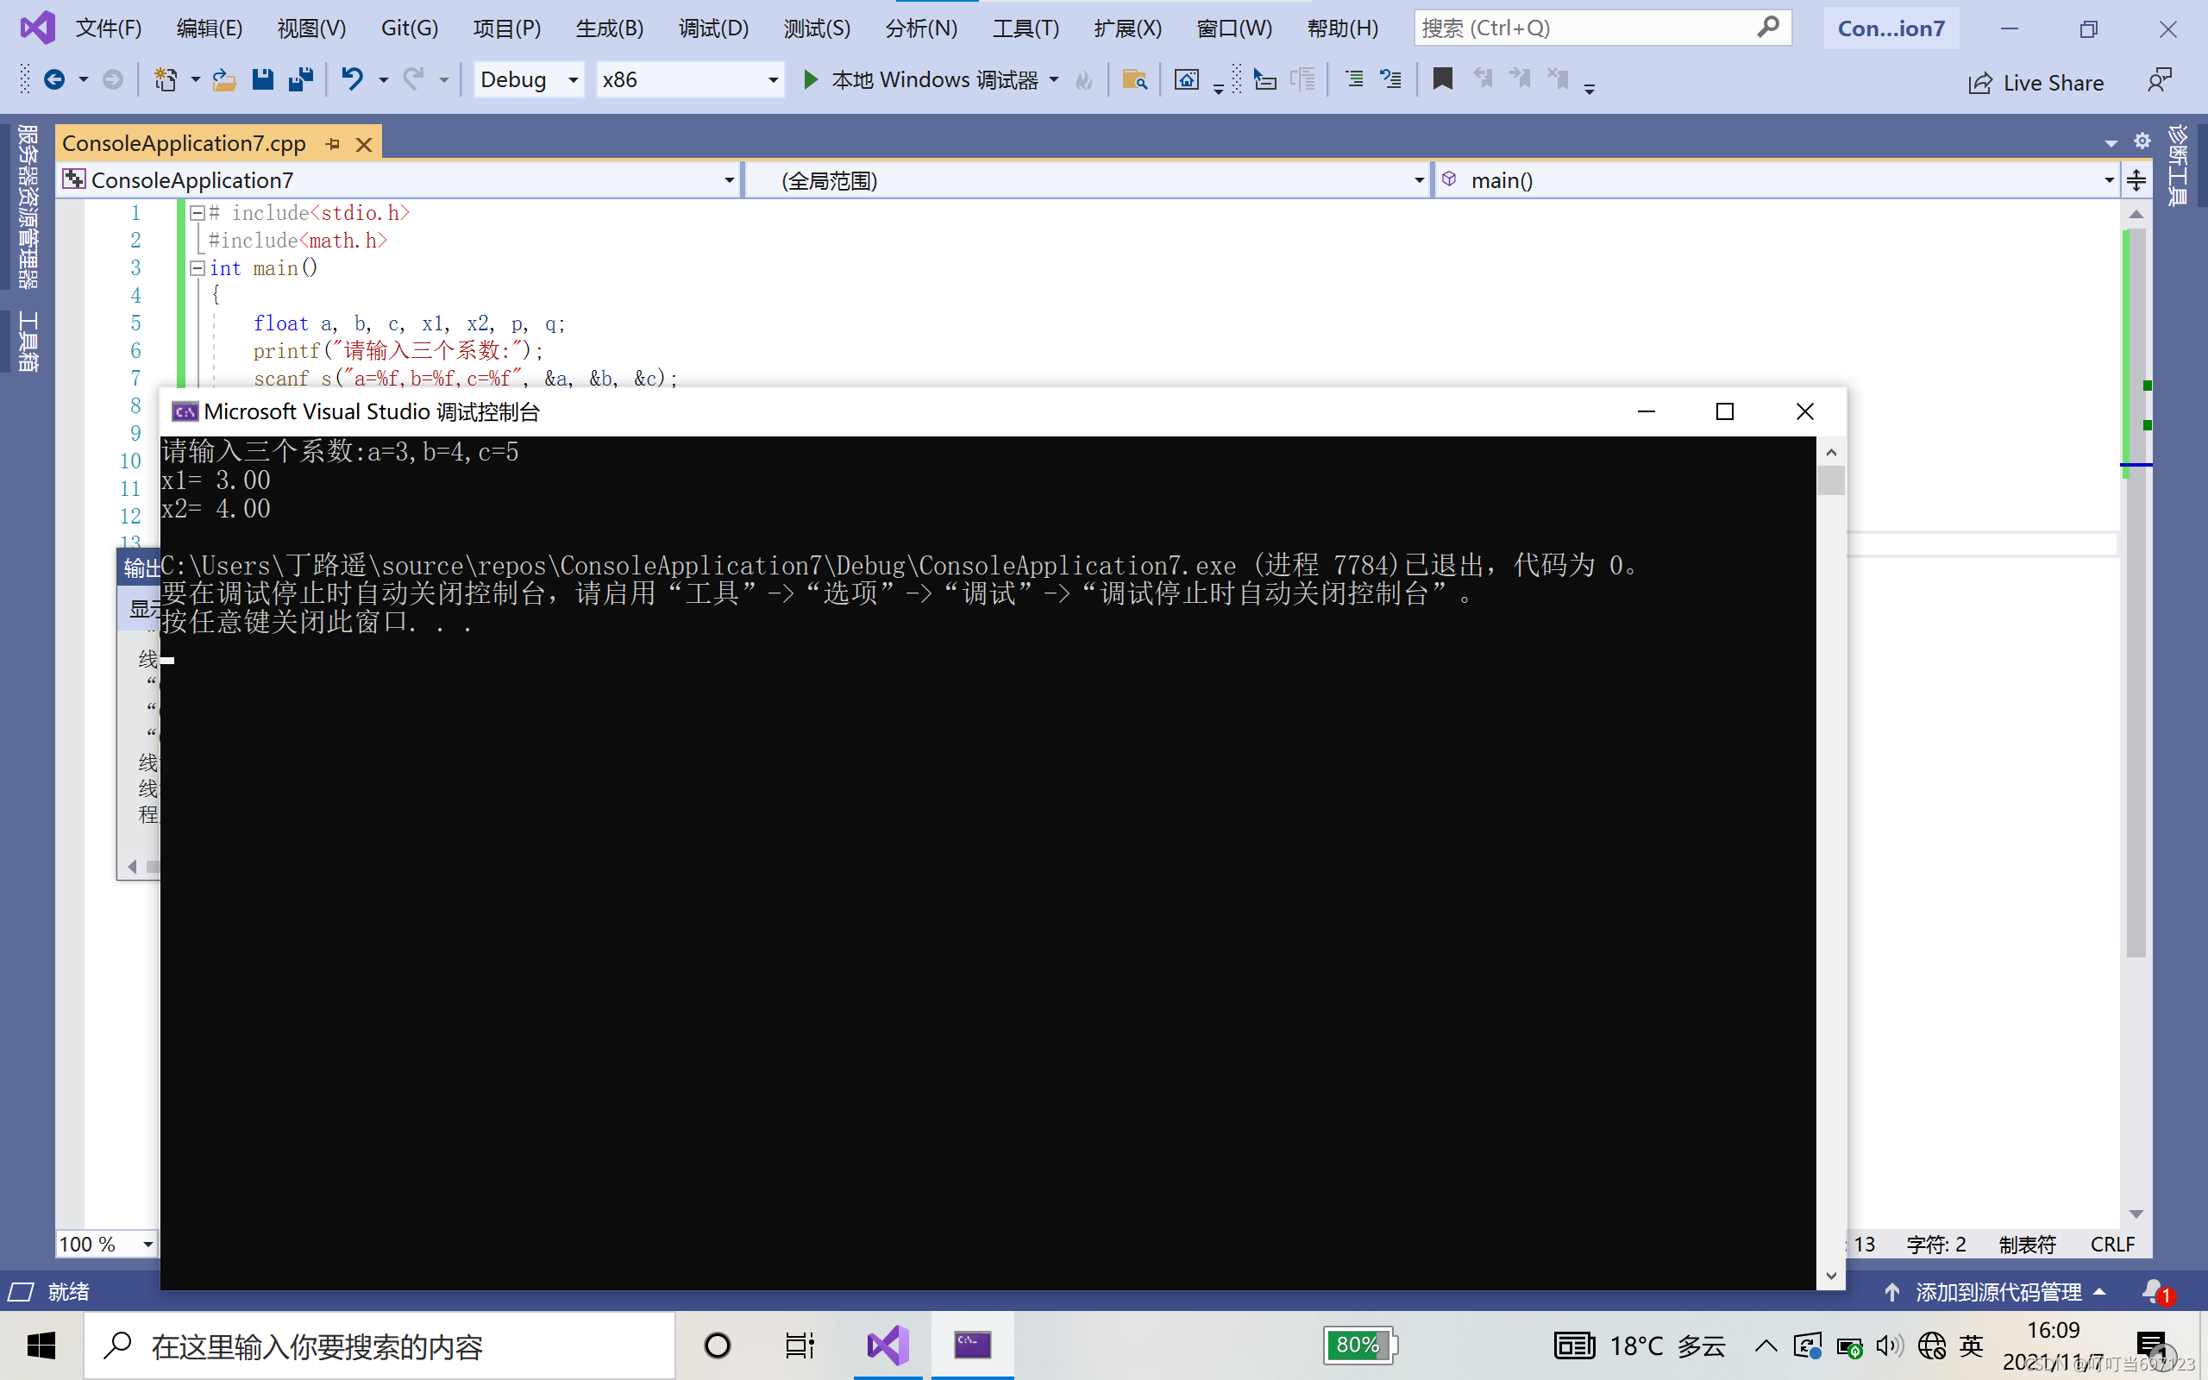This screenshot has height=1380, width=2208.
Task: Open the 帮助(H) menu
Action: [1342, 28]
